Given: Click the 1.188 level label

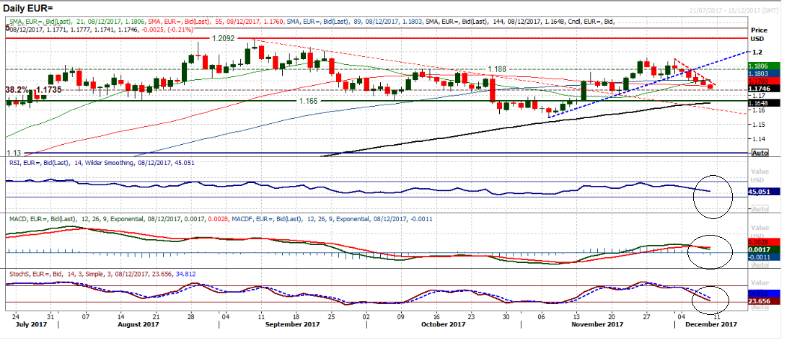Looking at the screenshot, I should [497, 69].
